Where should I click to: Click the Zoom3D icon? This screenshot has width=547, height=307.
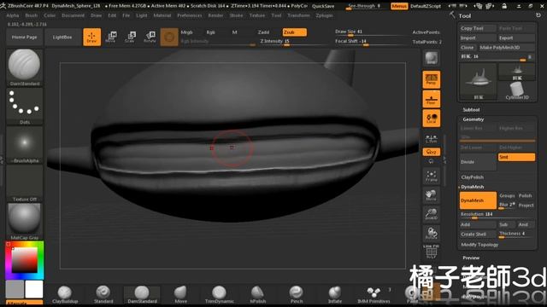pyautogui.click(x=431, y=214)
